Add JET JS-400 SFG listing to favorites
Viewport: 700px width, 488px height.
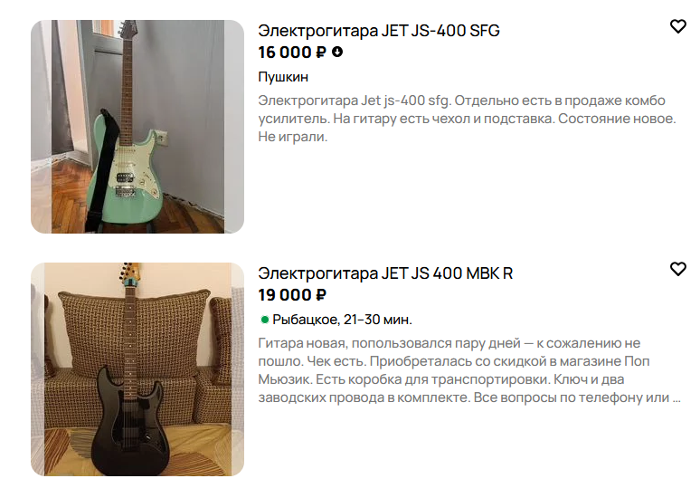pyautogui.click(x=677, y=26)
